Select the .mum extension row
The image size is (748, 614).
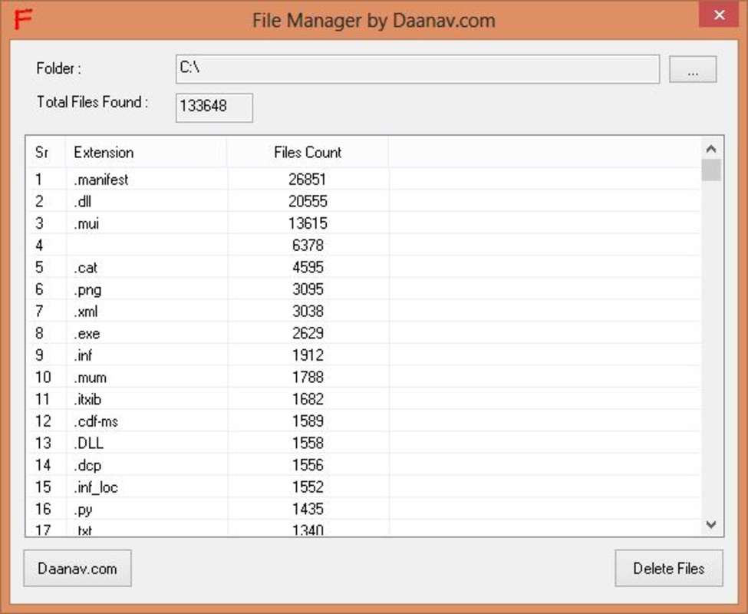pos(364,377)
